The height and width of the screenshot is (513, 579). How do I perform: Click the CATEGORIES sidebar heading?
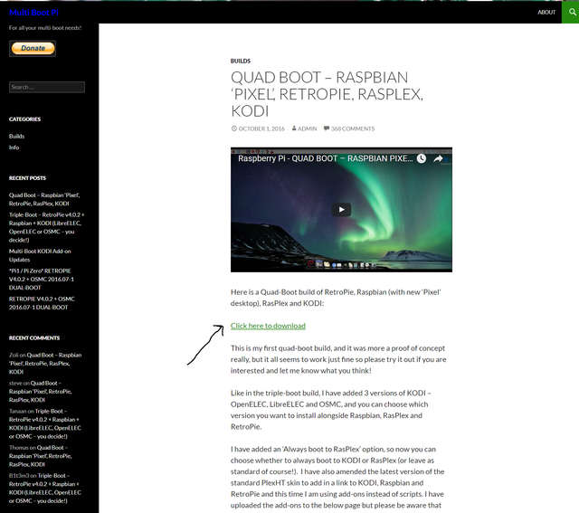pyautogui.click(x=24, y=119)
